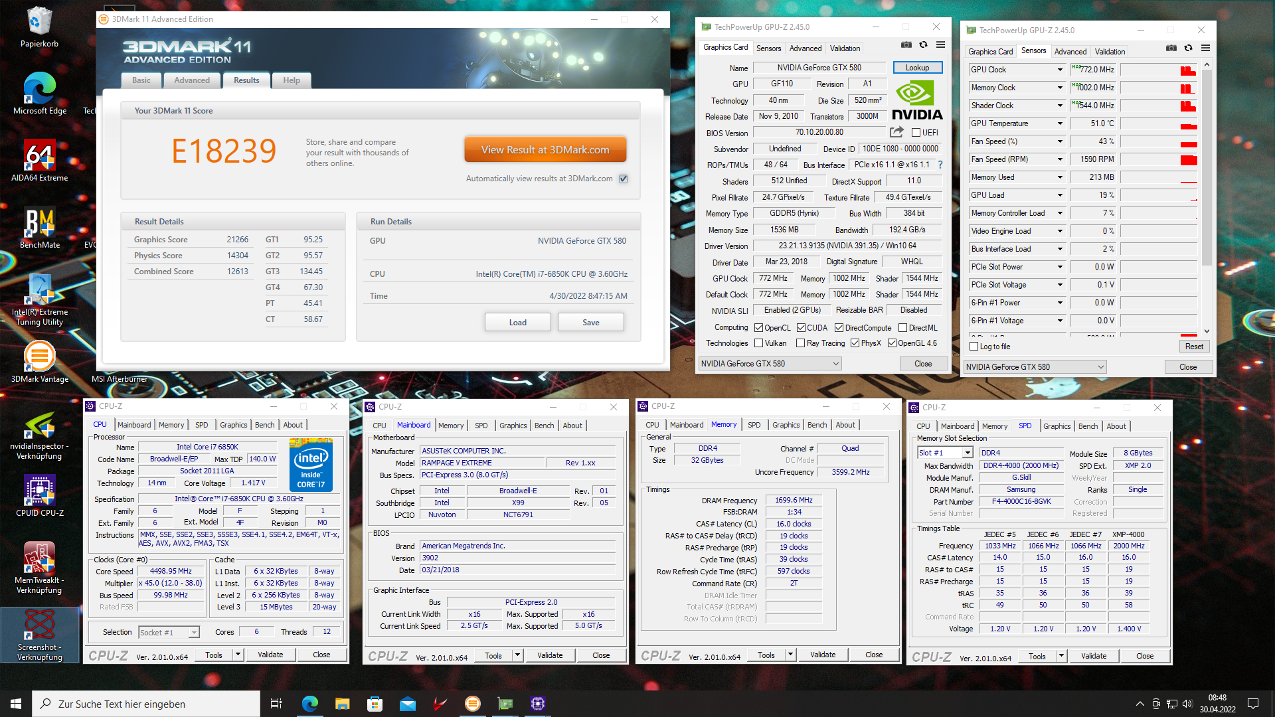
Task: Open the Screenshot shortcut desktop icon
Action: pos(39,635)
